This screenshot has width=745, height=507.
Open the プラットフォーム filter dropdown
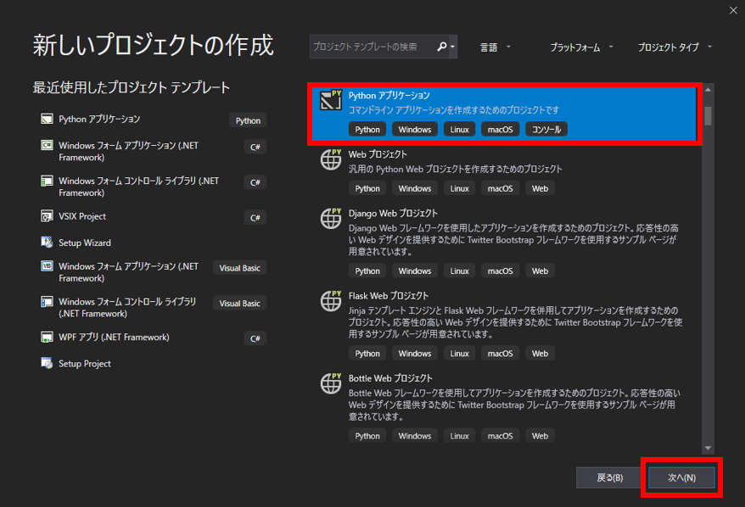tap(581, 47)
